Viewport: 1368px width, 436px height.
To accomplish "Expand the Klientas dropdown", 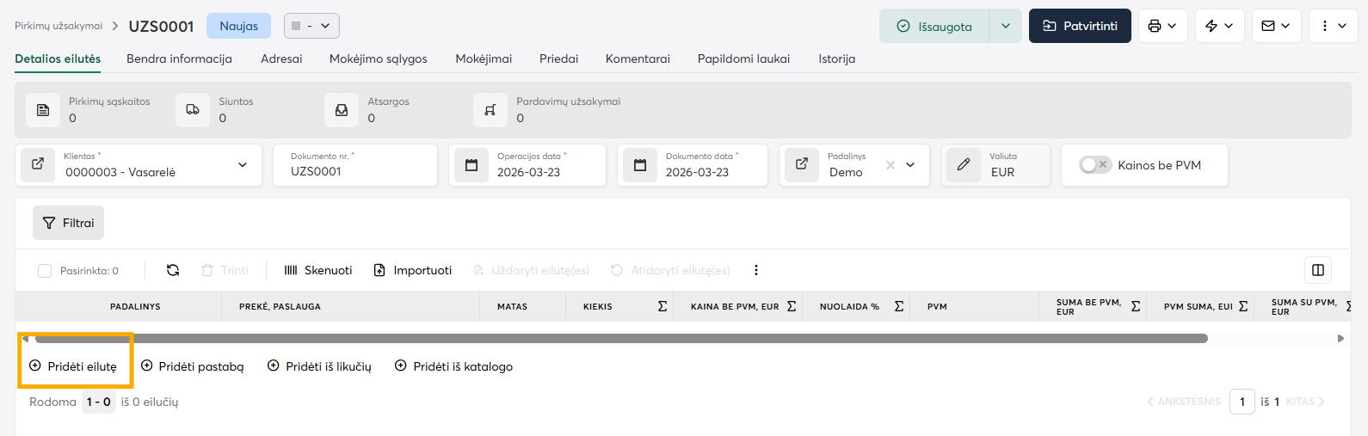I will pos(243,165).
